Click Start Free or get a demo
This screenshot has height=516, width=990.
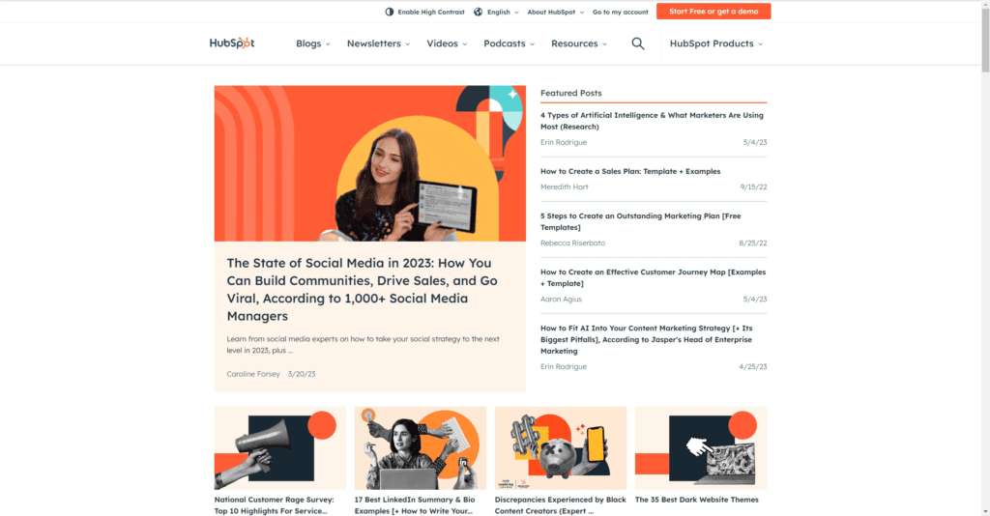coord(713,12)
